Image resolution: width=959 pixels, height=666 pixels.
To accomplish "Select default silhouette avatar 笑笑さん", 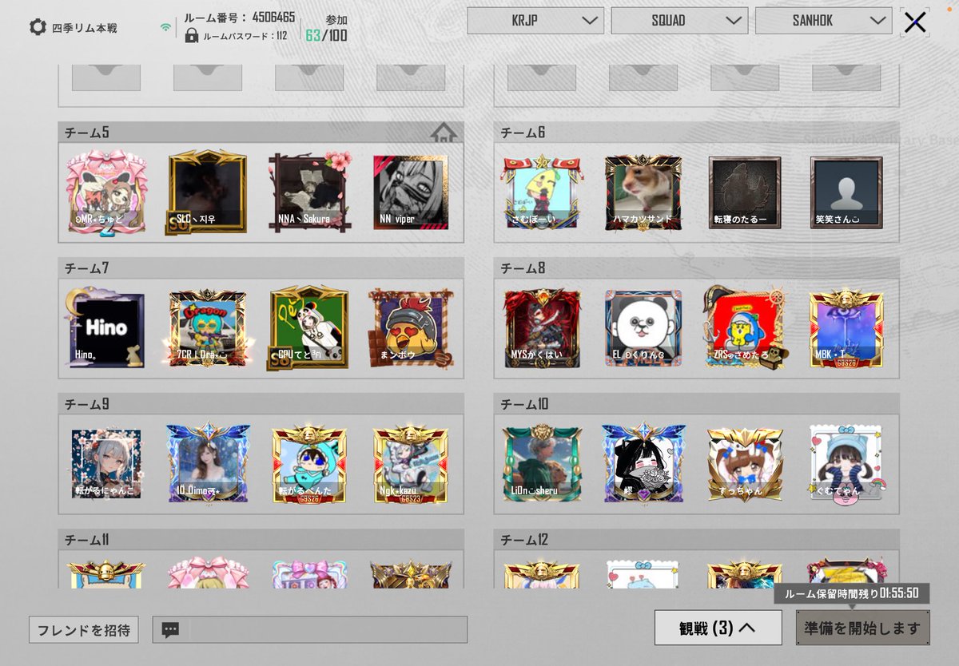I will click(x=846, y=192).
